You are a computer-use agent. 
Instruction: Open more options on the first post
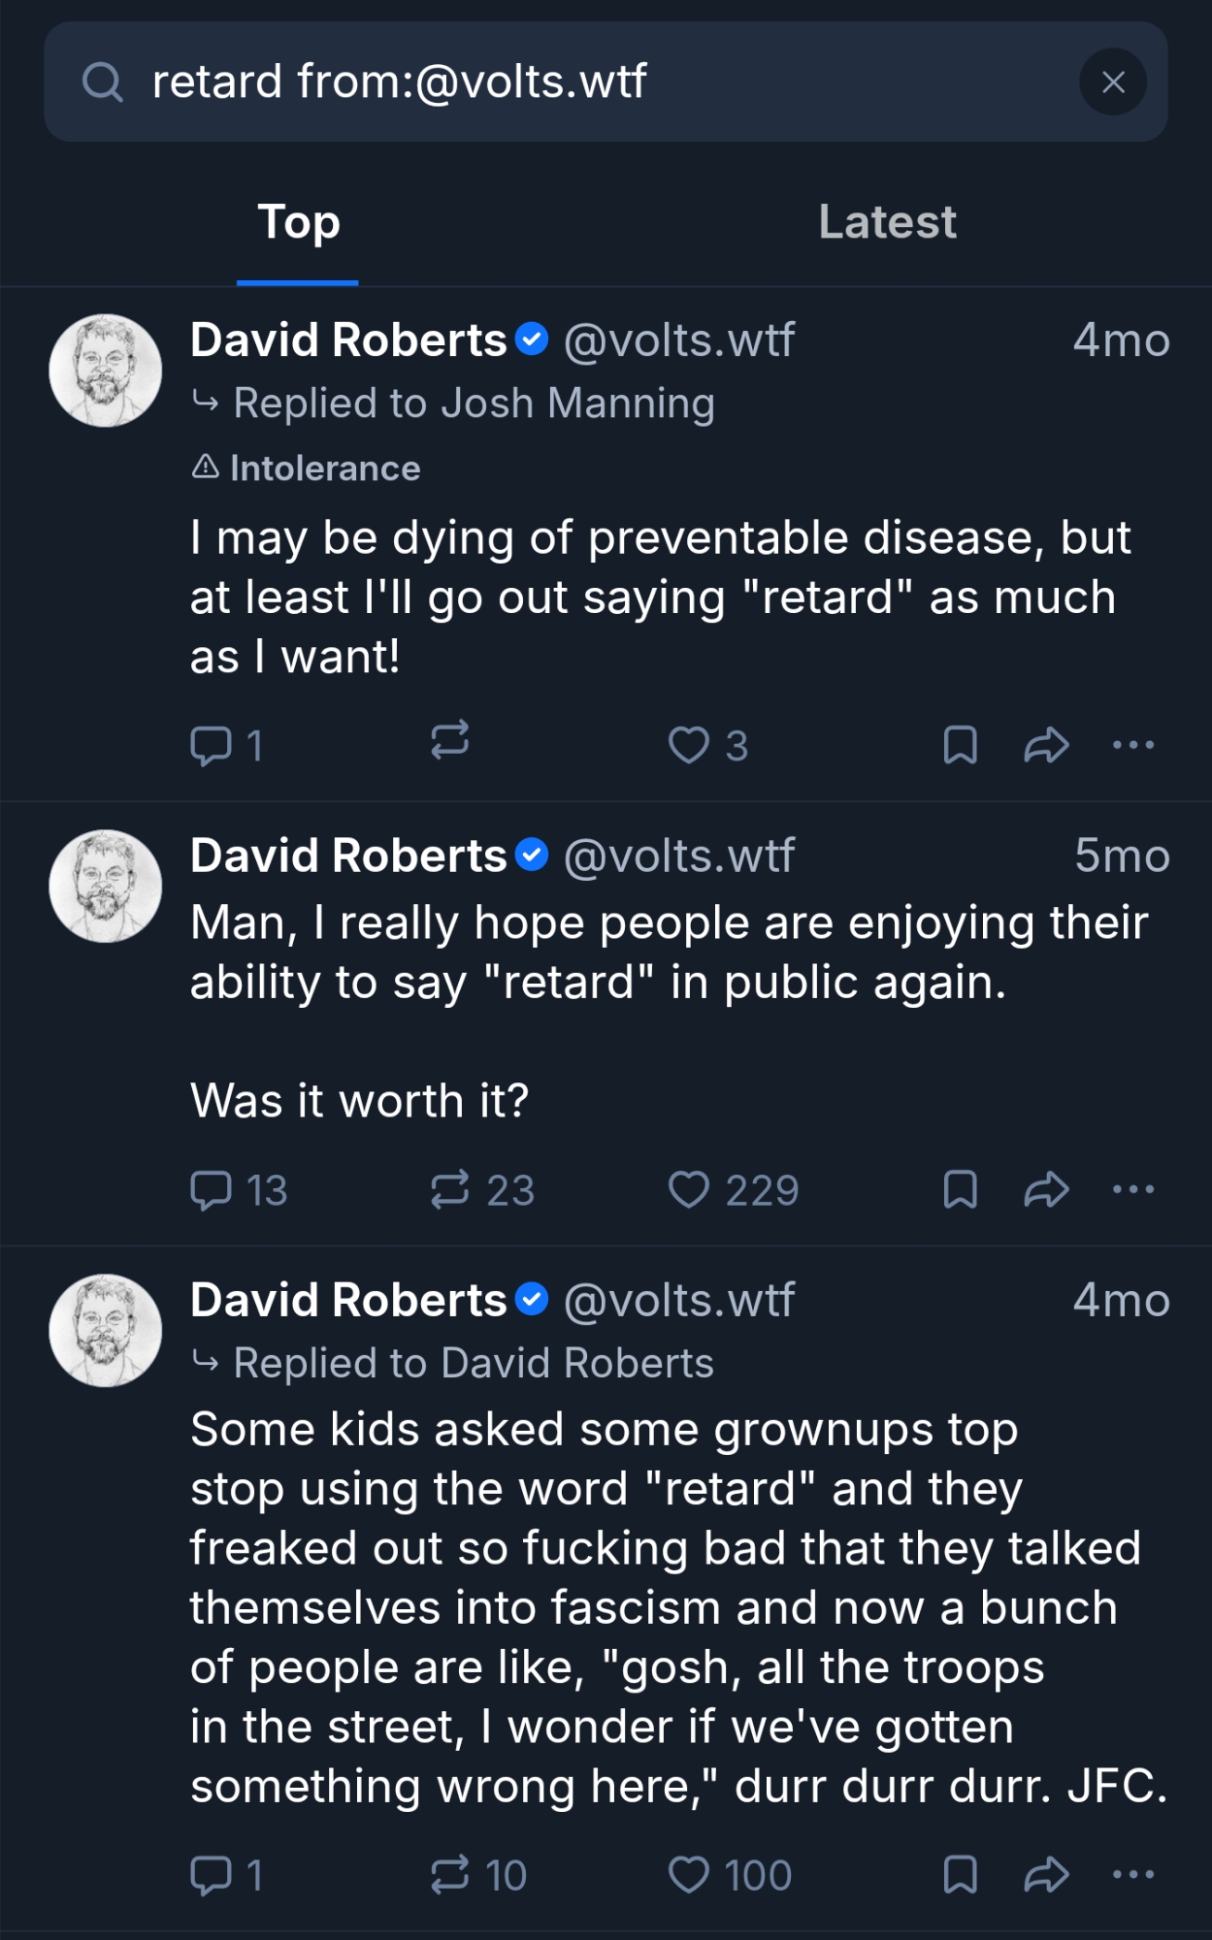click(x=1132, y=745)
